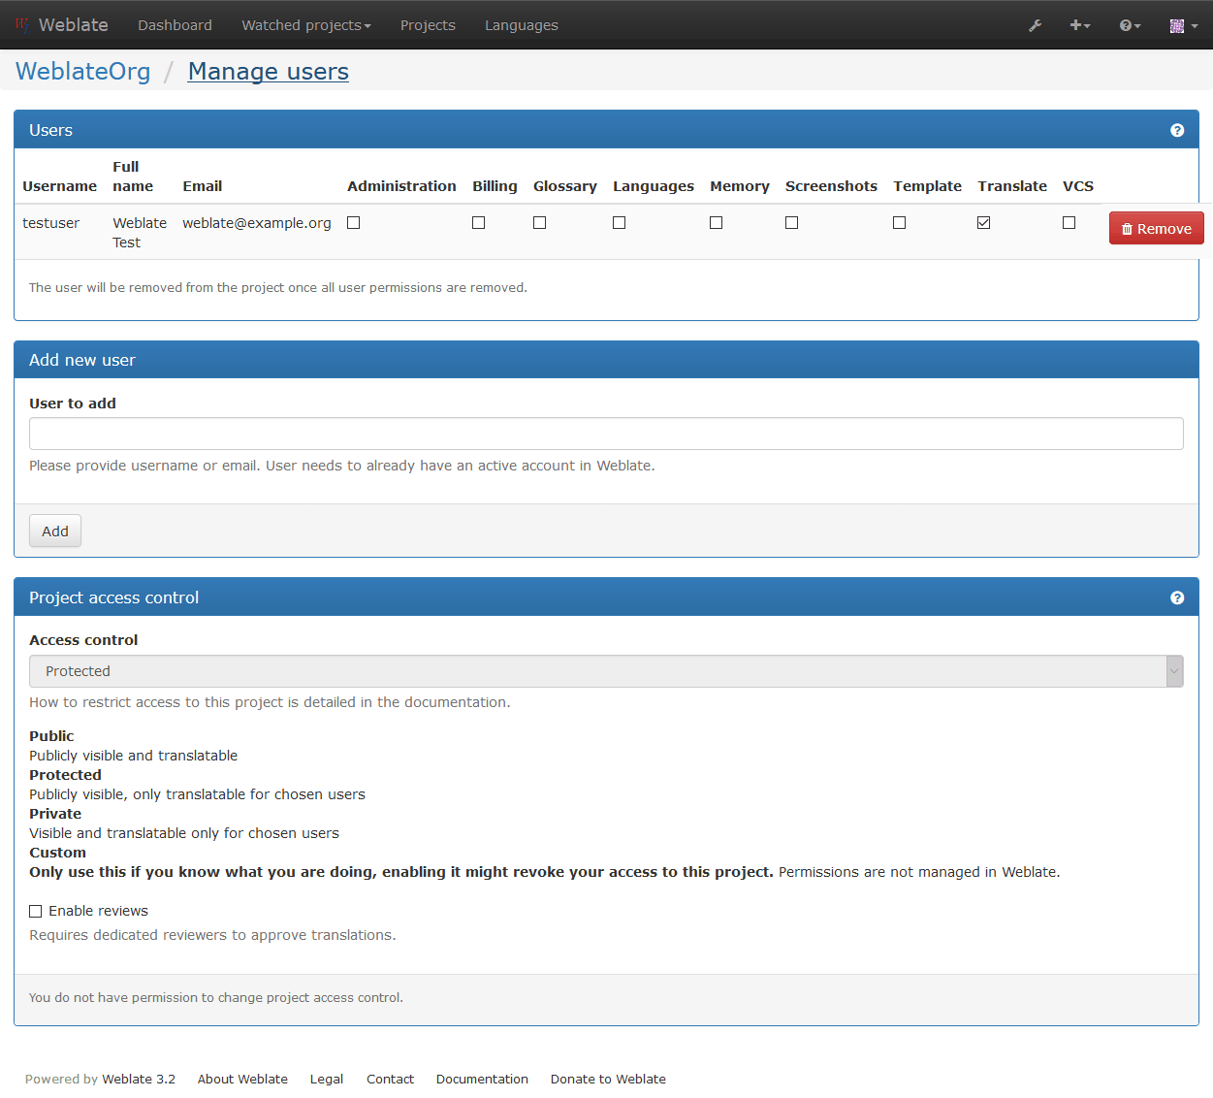Click the Add button
Screen dimensions: 1213x1098
tap(55, 532)
